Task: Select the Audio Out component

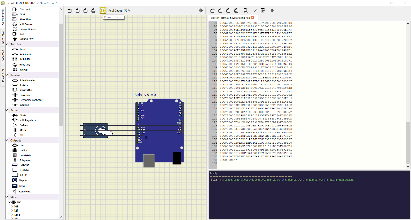Action: click(25, 192)
